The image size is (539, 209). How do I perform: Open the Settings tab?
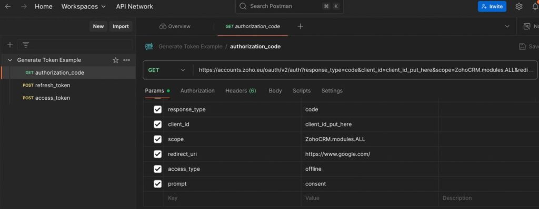[x=332, y=91]
